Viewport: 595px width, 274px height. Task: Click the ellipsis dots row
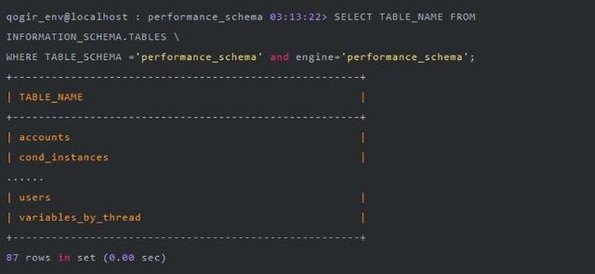click(25, 178)
